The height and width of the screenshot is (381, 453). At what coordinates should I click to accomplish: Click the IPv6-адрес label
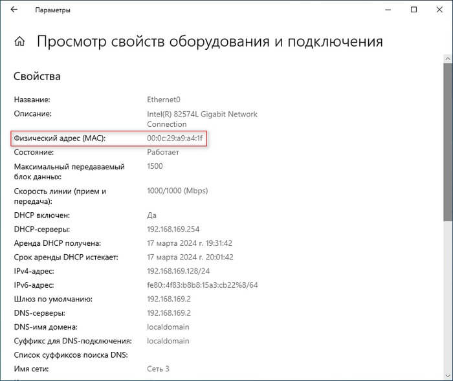(34, 285)
